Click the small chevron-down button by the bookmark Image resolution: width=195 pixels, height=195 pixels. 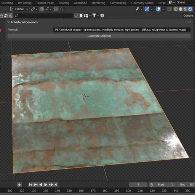pyautogui.click(x=76, y=16)
